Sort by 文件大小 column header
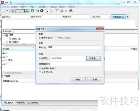 [x=134, y=49]
